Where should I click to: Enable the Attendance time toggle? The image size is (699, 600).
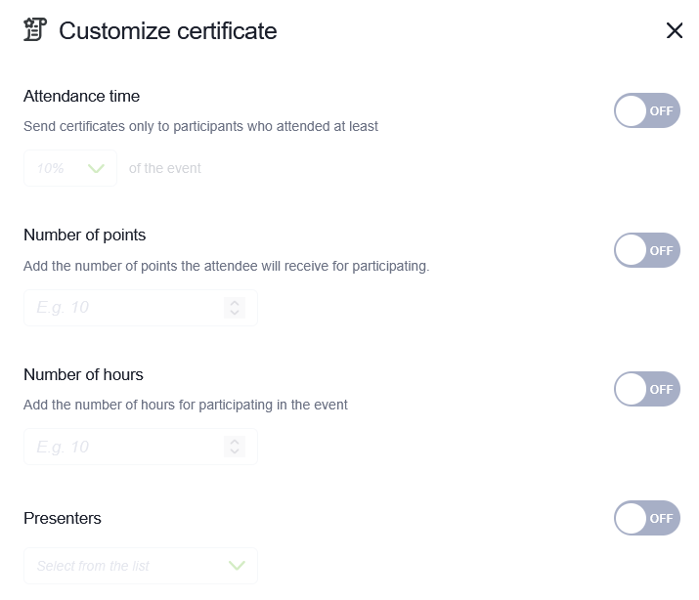[x=647, y=110]
